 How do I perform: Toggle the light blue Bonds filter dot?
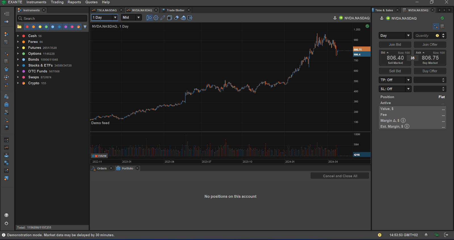click(52, 27)
